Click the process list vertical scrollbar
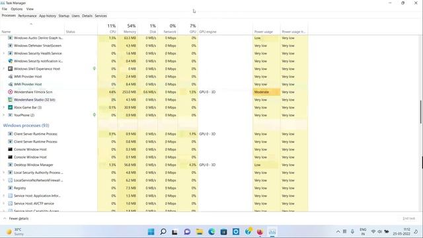The width and height of the screenshot is (423, 238). coord(421,112)
